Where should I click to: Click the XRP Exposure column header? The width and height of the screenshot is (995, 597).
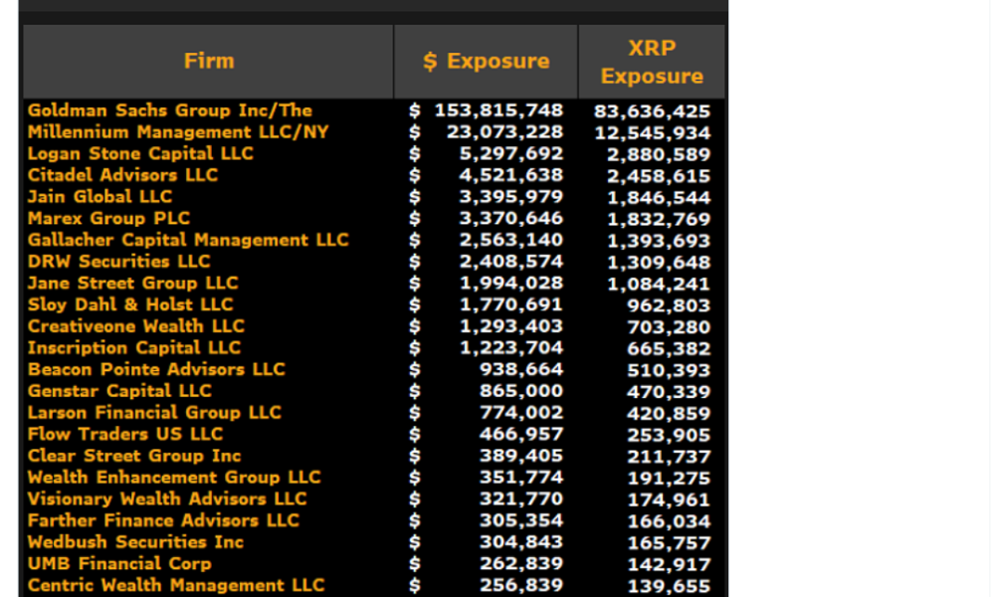click(x=652, y=63)
